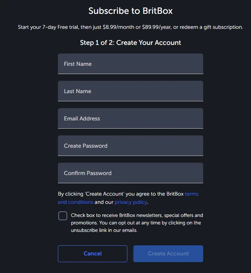Click the 'and conditions' link text
This screenshot has width=251, height=273.
tap(75, 202)
